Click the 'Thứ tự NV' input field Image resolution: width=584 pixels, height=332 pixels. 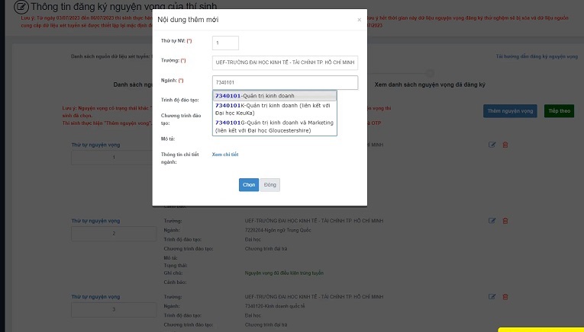point(225,43)
